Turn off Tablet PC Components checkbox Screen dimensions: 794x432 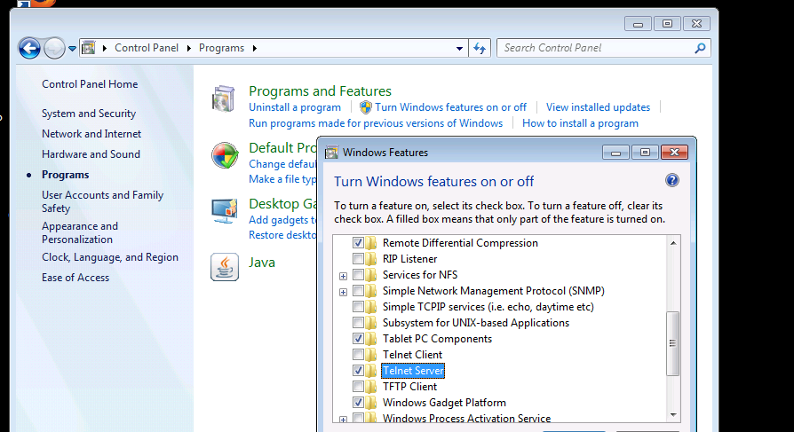(359, 339)
